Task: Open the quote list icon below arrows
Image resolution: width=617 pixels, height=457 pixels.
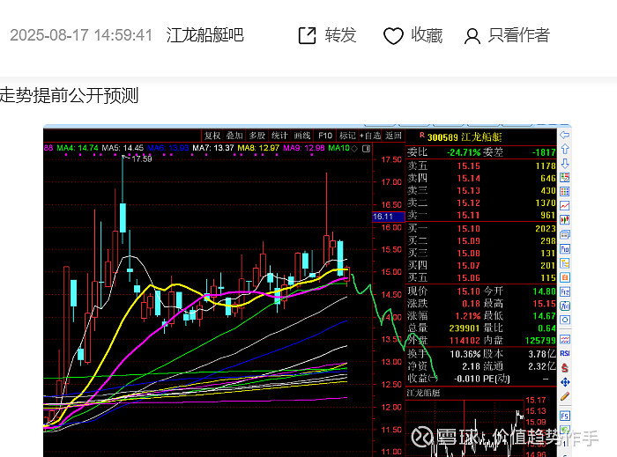Action: 565,178
